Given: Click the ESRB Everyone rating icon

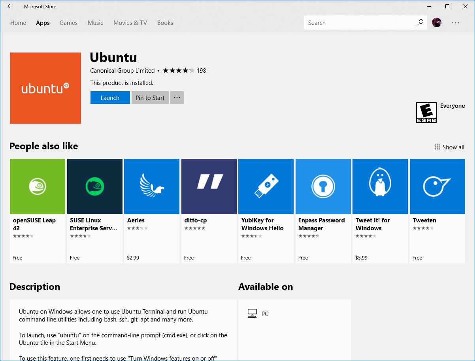Looking at the screenshot, I should 426,113.
